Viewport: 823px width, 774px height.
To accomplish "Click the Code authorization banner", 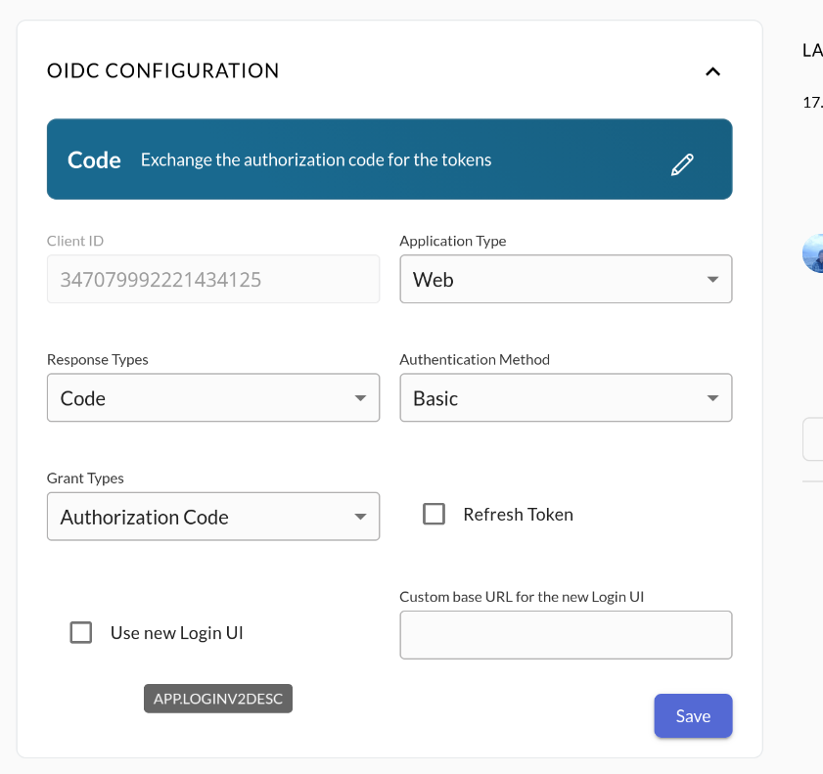I will [389, 159].
